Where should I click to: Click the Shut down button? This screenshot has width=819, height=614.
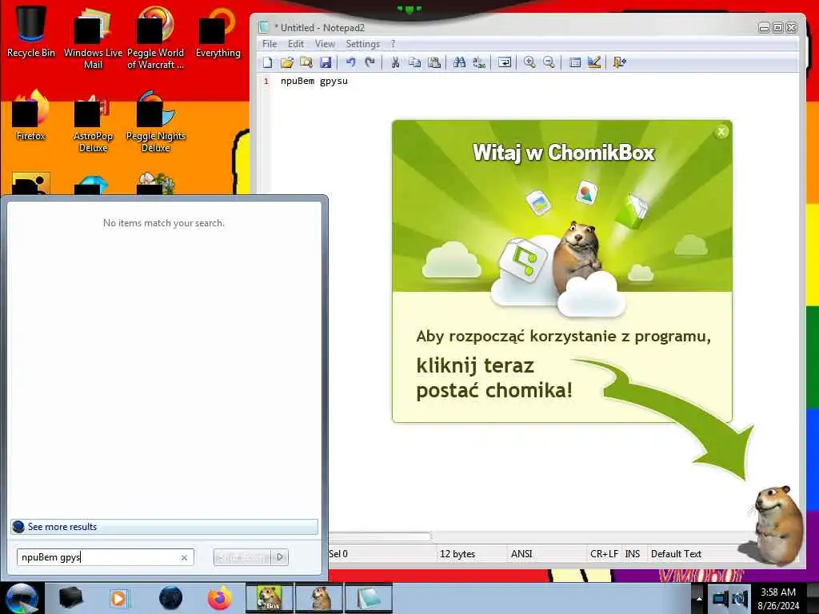coord(242,557)
